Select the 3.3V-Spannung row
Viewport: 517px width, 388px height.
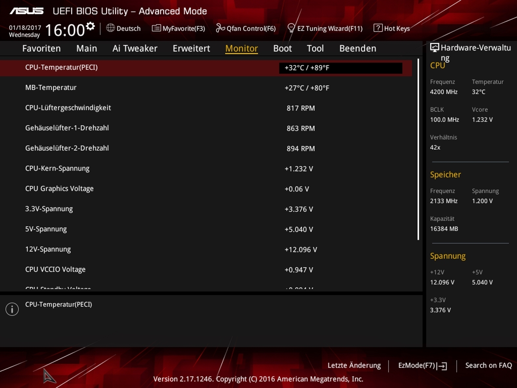click(x=206, y=209)
